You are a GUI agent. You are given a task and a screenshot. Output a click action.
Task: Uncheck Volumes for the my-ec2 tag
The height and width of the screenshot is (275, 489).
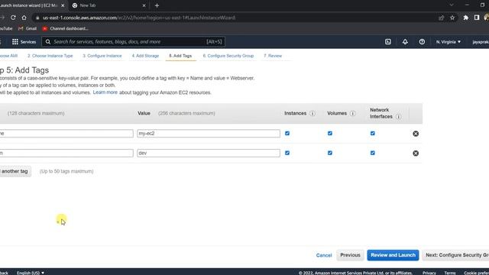330,134
